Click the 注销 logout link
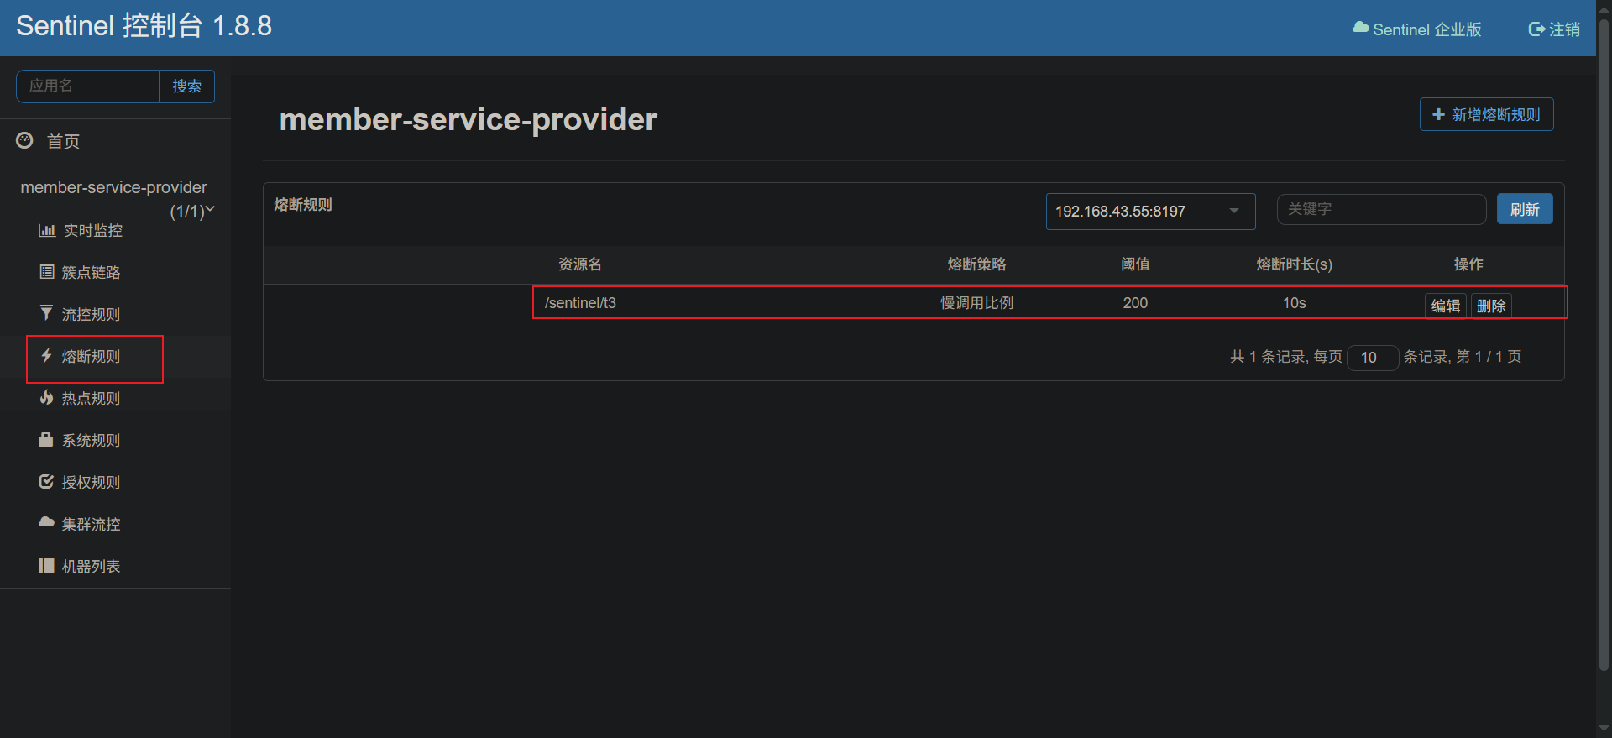This screenshot has width=1612, height=738. (x=1554, y=29)
